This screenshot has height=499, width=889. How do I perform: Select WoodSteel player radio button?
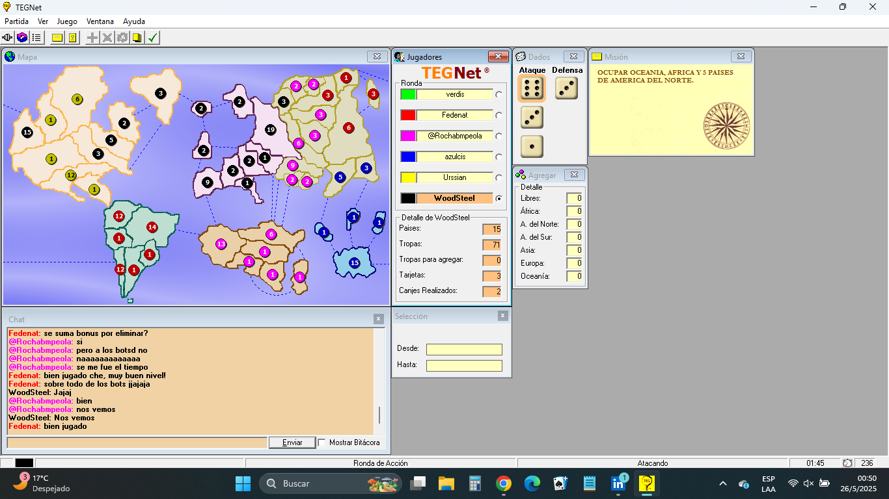499,198
